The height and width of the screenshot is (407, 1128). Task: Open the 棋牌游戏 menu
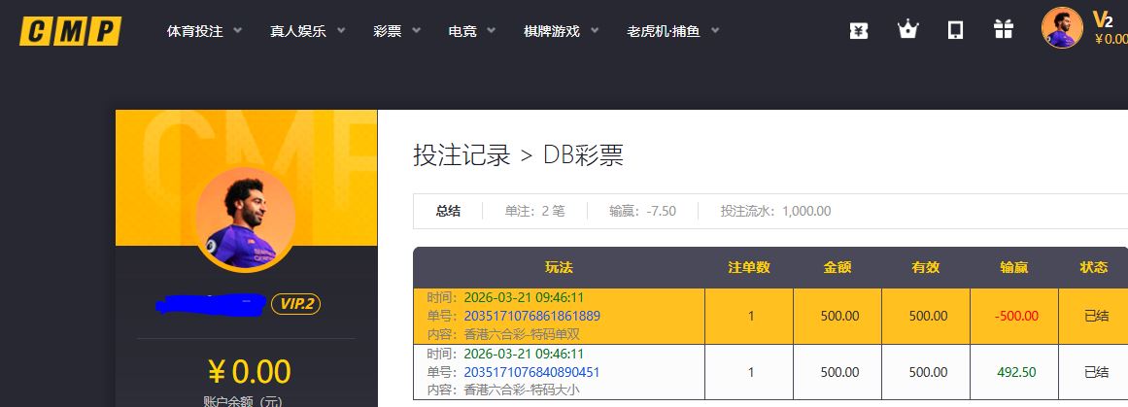[561, 31]
